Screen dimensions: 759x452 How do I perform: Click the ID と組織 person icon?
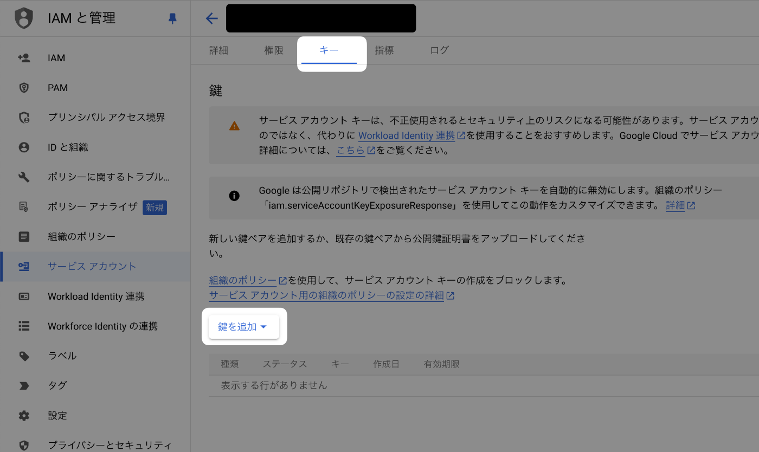pyautogui.click(x=24, y=147)
